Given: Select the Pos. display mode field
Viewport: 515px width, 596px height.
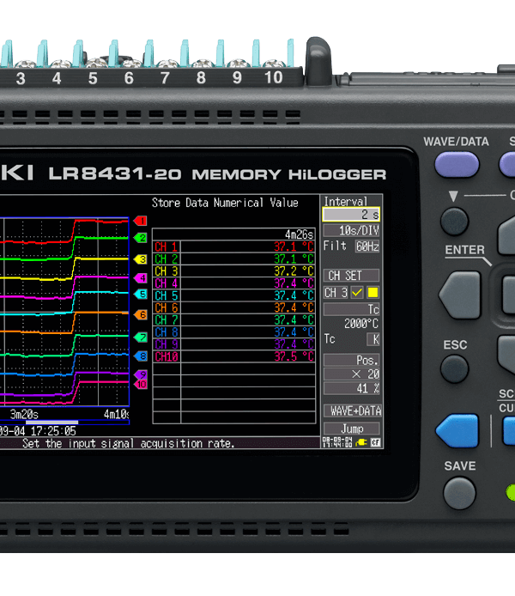Looking at the screenshot, I should tap(351, 360).
